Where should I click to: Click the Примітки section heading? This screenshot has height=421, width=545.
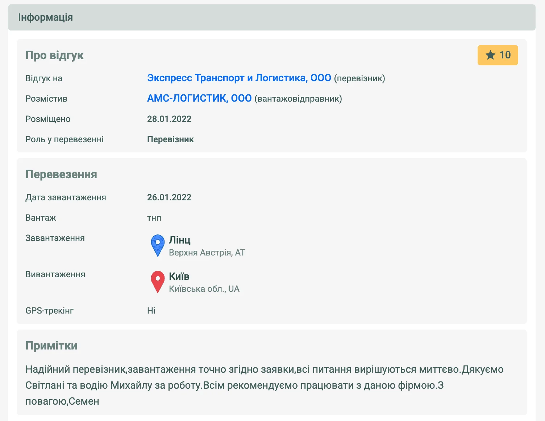point(51,346)
